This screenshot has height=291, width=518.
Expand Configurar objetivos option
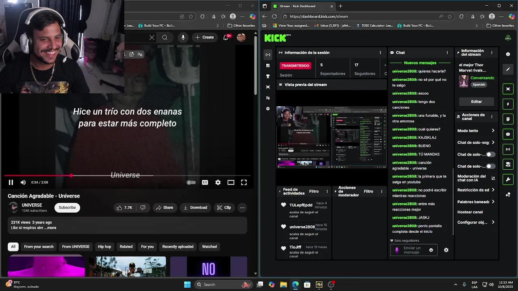(x=476, y=222)
